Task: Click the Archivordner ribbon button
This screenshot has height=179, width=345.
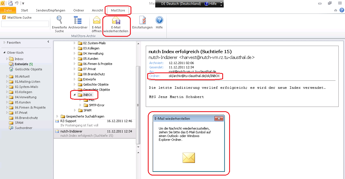Action: click(x=78, y=22)
